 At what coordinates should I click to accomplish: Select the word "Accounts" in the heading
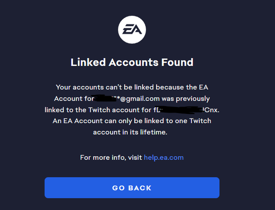133,62
